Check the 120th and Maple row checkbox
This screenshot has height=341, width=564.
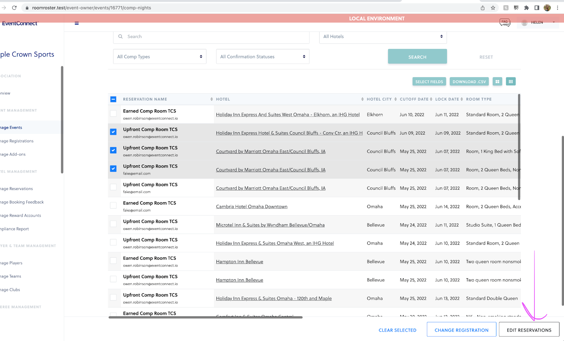113,297
